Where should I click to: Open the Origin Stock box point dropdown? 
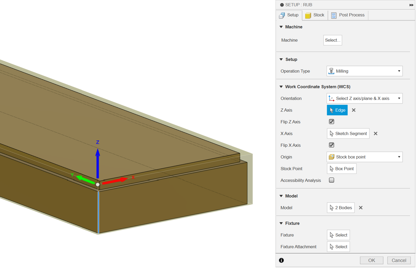coord(364,157)
